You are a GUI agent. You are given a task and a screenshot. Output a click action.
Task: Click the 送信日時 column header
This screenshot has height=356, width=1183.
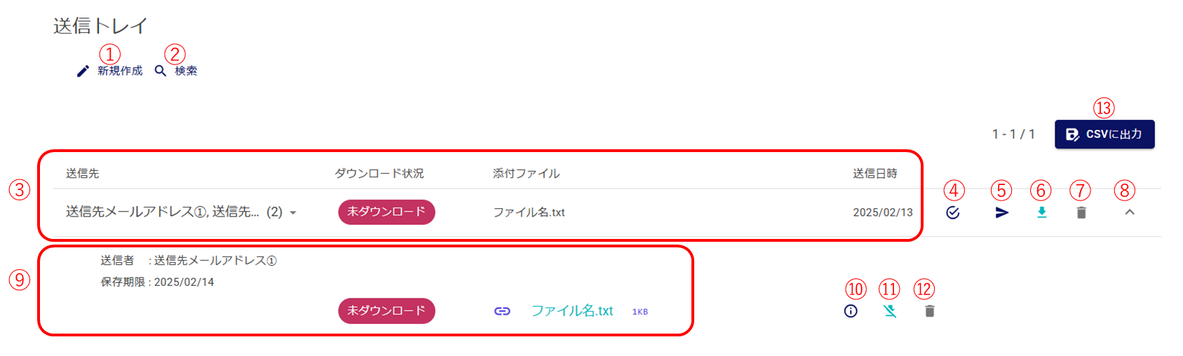pyautogui.click(x=874, y=173)
